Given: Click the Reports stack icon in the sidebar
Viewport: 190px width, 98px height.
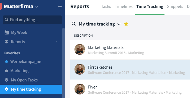Looking at the screenshot, I should pos(7,42).
